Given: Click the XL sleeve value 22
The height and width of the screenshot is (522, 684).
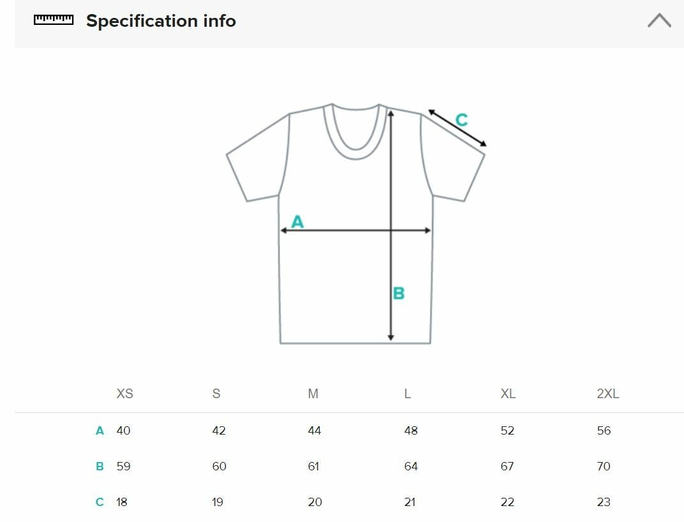Looking at the screenshot, I should point(507,502).
